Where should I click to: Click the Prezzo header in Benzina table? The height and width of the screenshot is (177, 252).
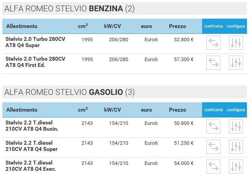point(178,26)
